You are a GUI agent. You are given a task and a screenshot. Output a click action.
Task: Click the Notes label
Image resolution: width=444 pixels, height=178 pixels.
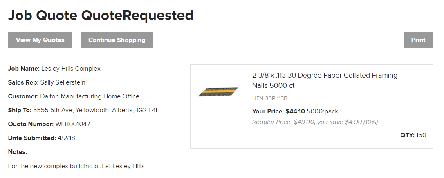click(18, 152)
